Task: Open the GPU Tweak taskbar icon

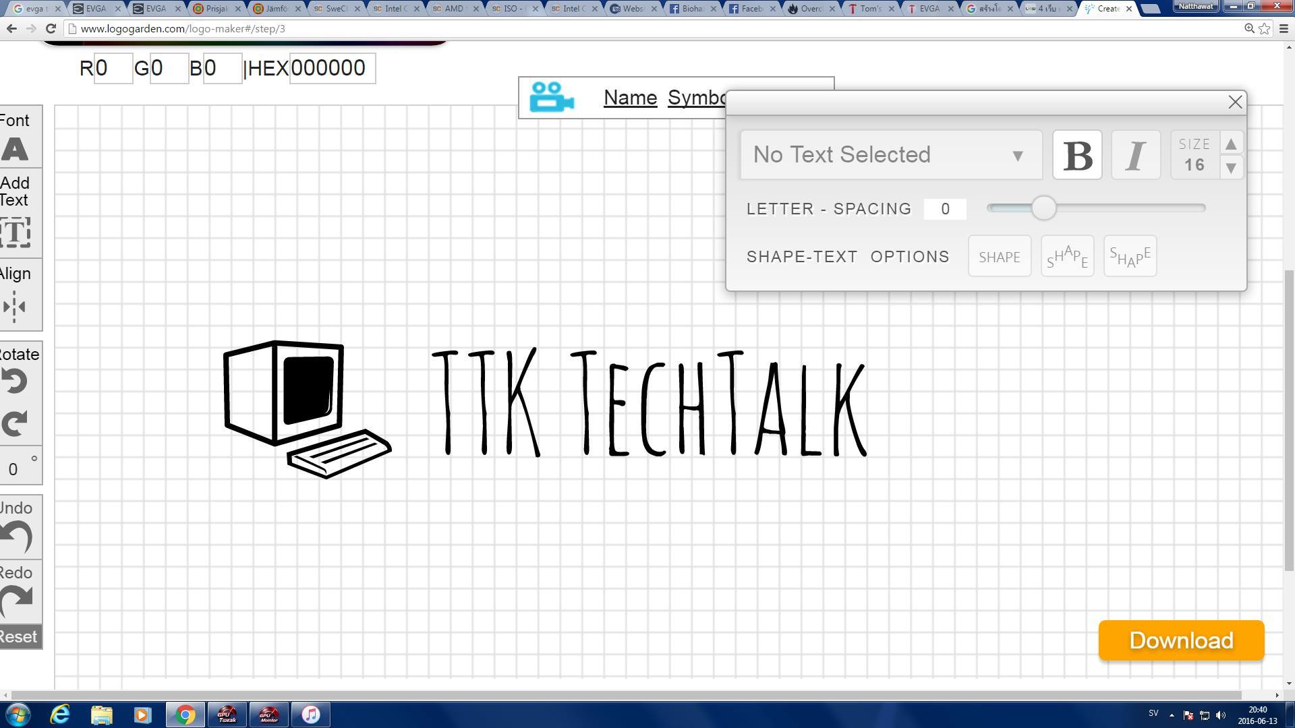Action: click(227, 715)
